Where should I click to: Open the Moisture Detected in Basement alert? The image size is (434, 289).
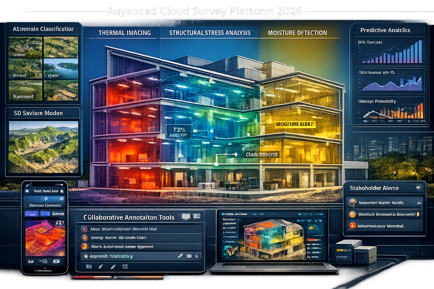click(384, 214)
